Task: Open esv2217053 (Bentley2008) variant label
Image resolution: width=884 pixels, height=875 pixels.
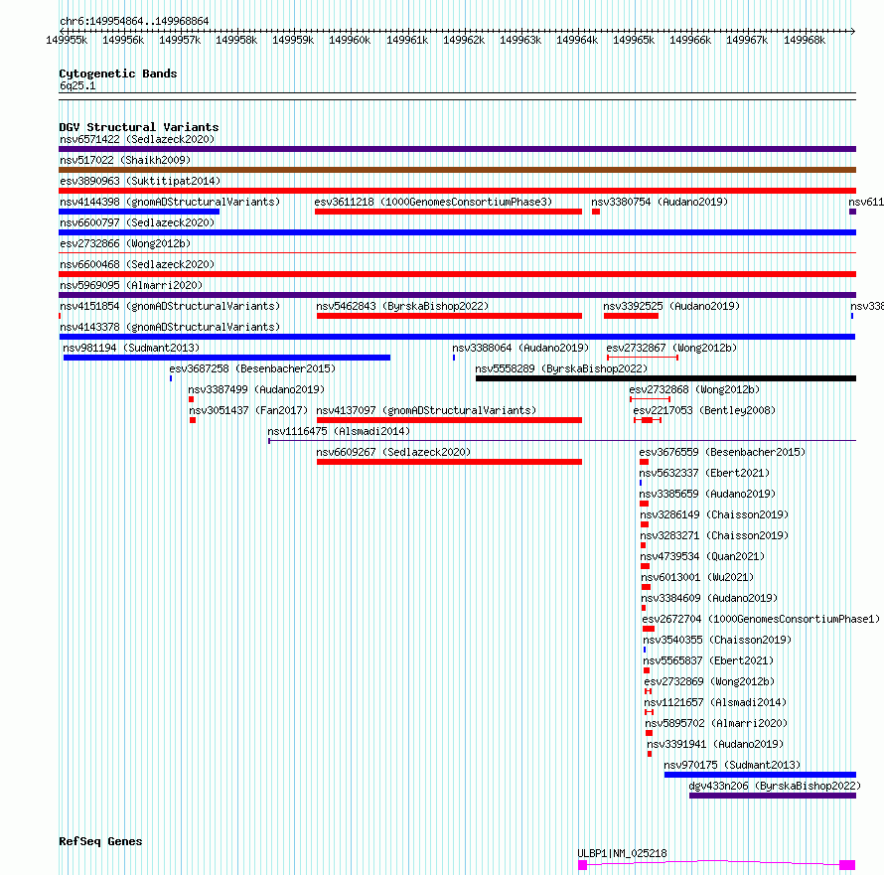Action: 705,410
